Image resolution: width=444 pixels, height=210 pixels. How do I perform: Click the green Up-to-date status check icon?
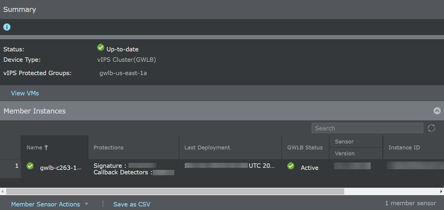click(x=101, y=47)
